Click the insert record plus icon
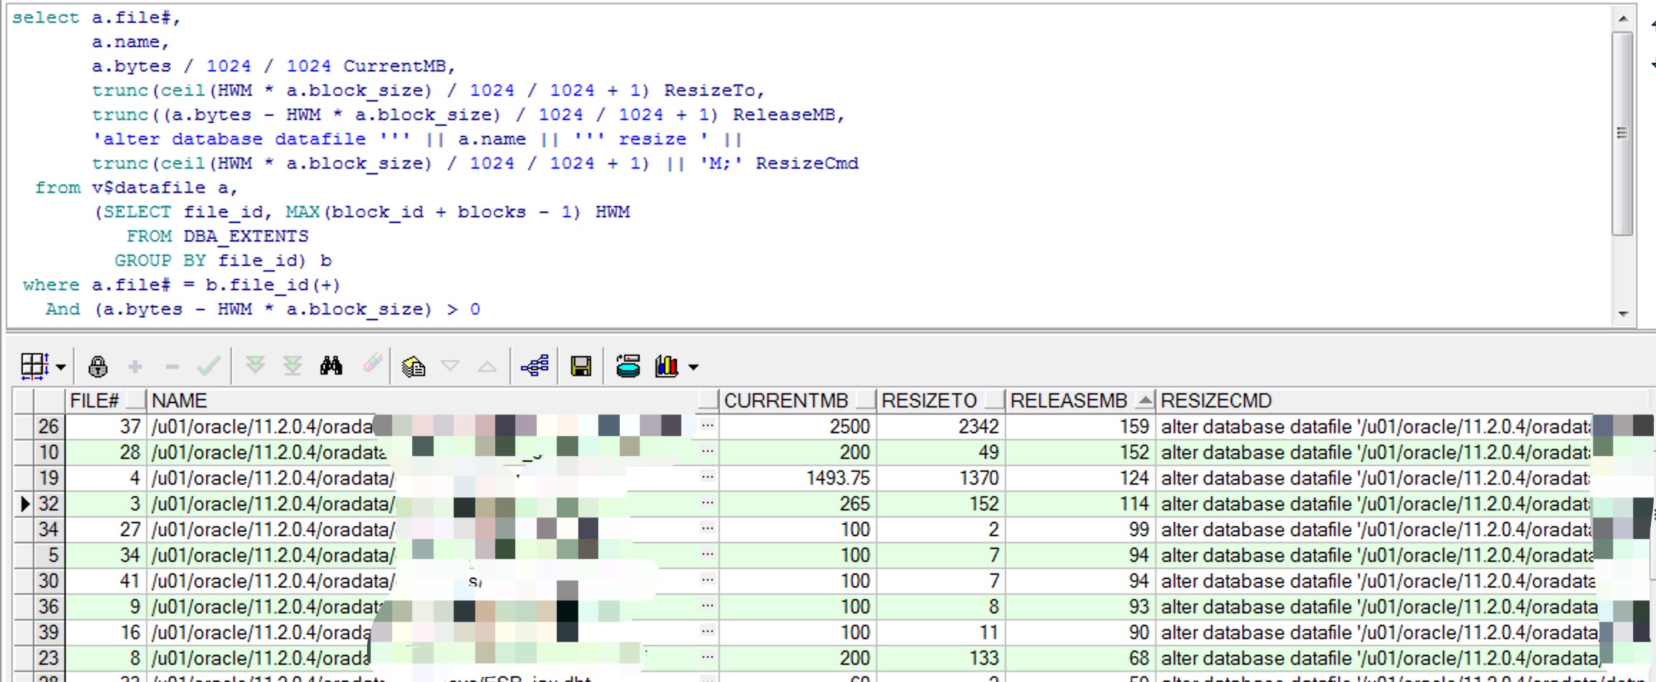The width and height of the screenshot is (1656, 682). coord(135,367)
